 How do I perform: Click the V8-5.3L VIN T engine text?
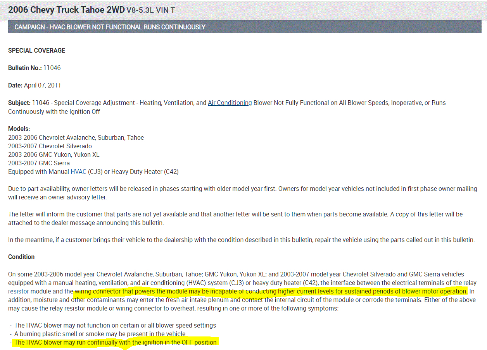[x=150, y=10]
